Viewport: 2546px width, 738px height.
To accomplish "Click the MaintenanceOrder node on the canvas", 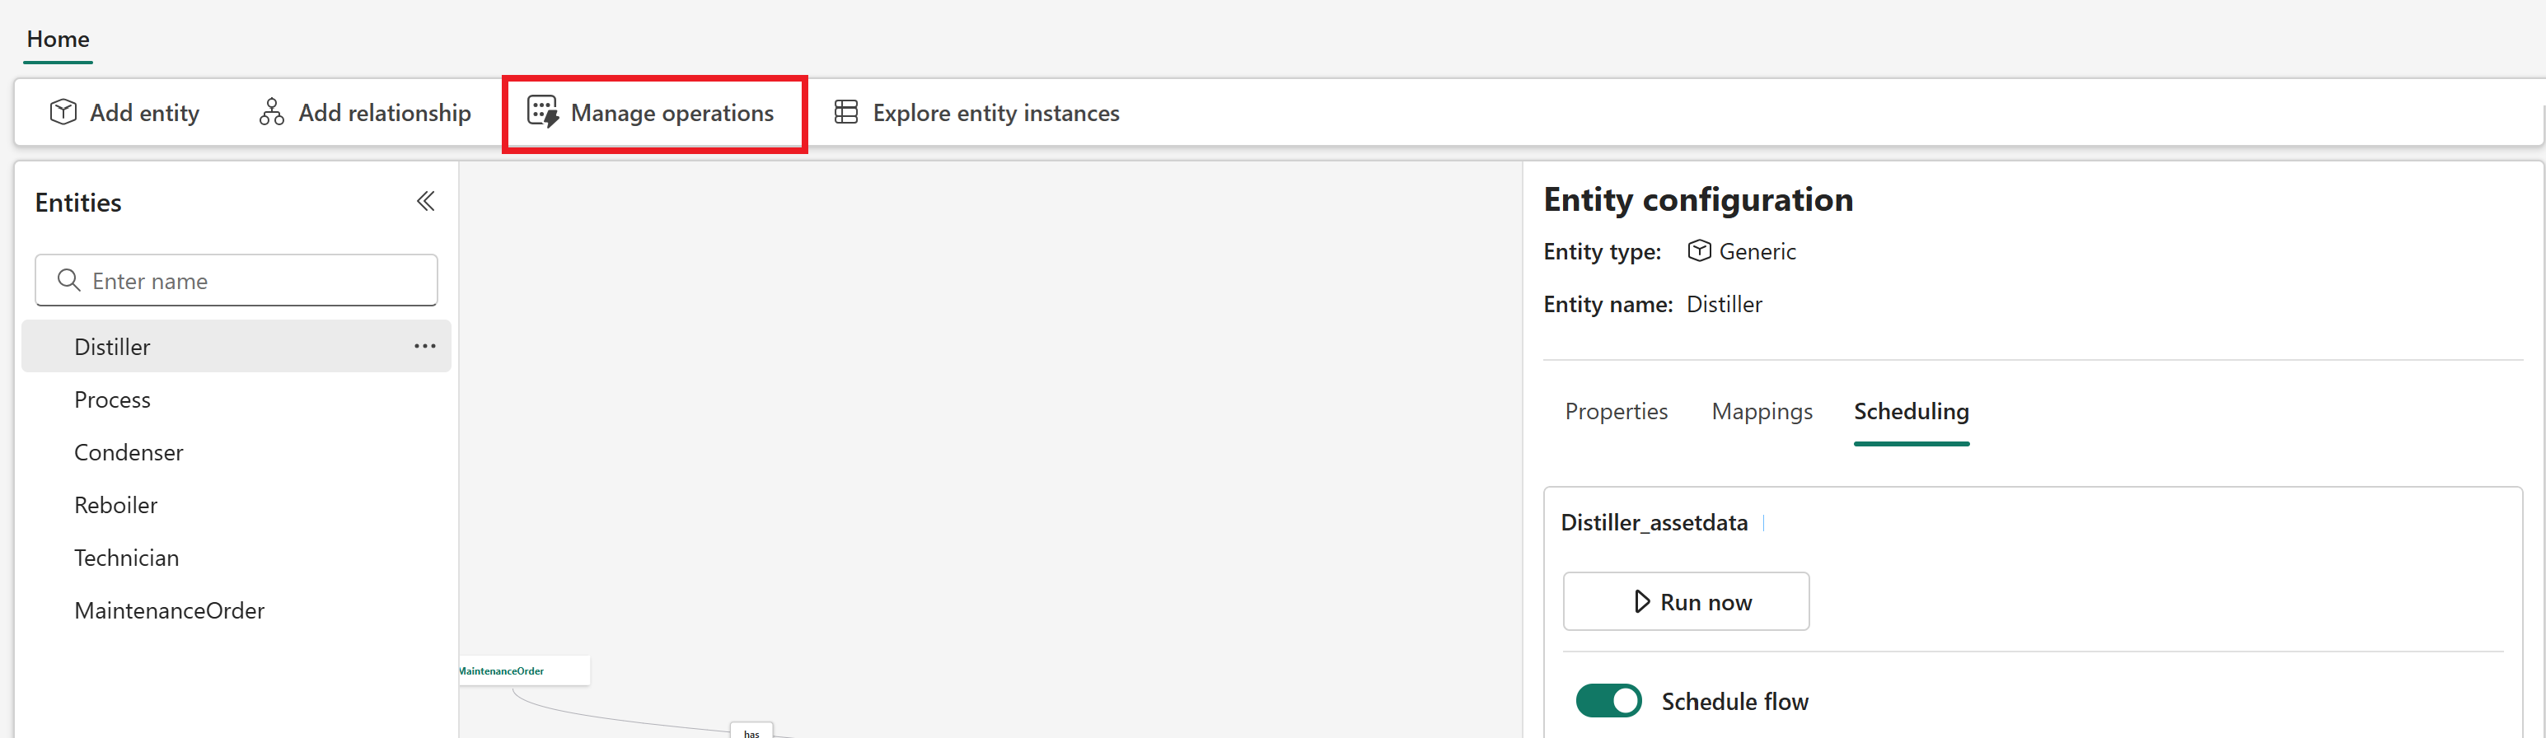I will 514,670.
